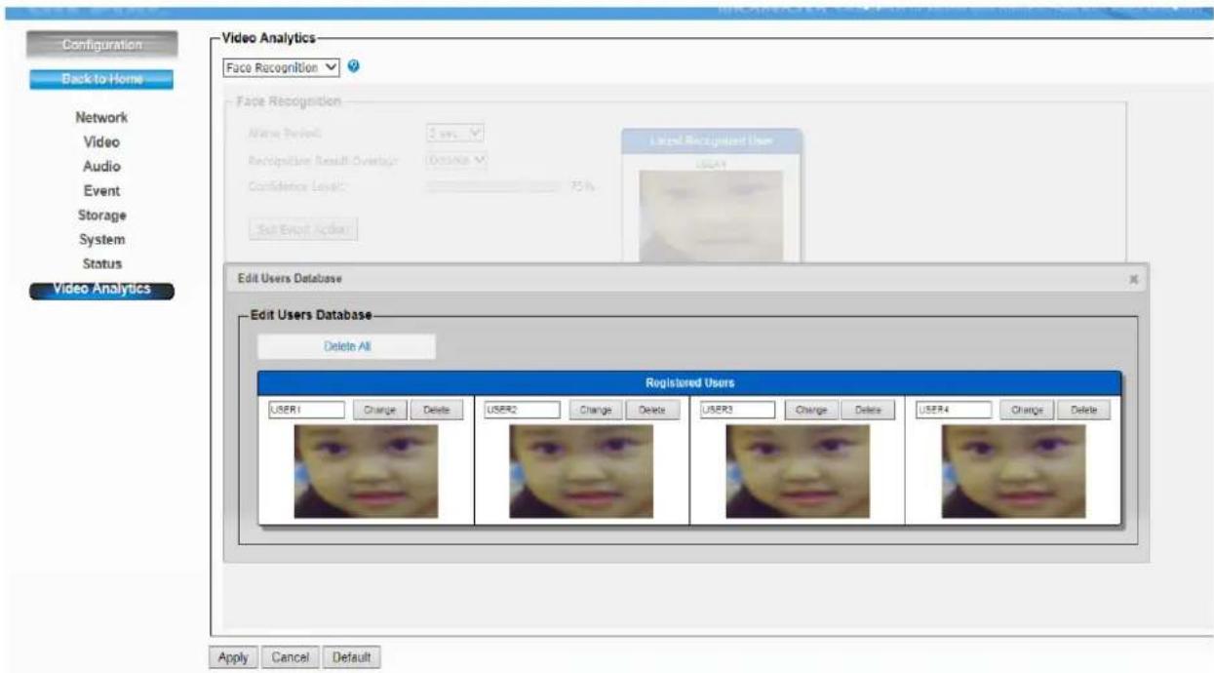Open the Storage settings section
The width and height of the screenshot is (1214, 673).
click(101, 215)
